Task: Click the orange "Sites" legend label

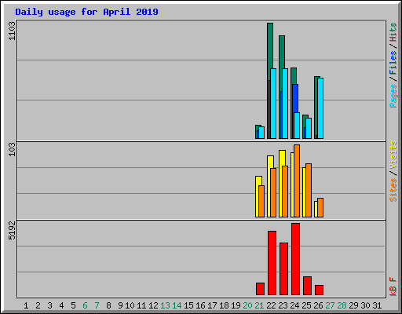Action: coord(393,190)
